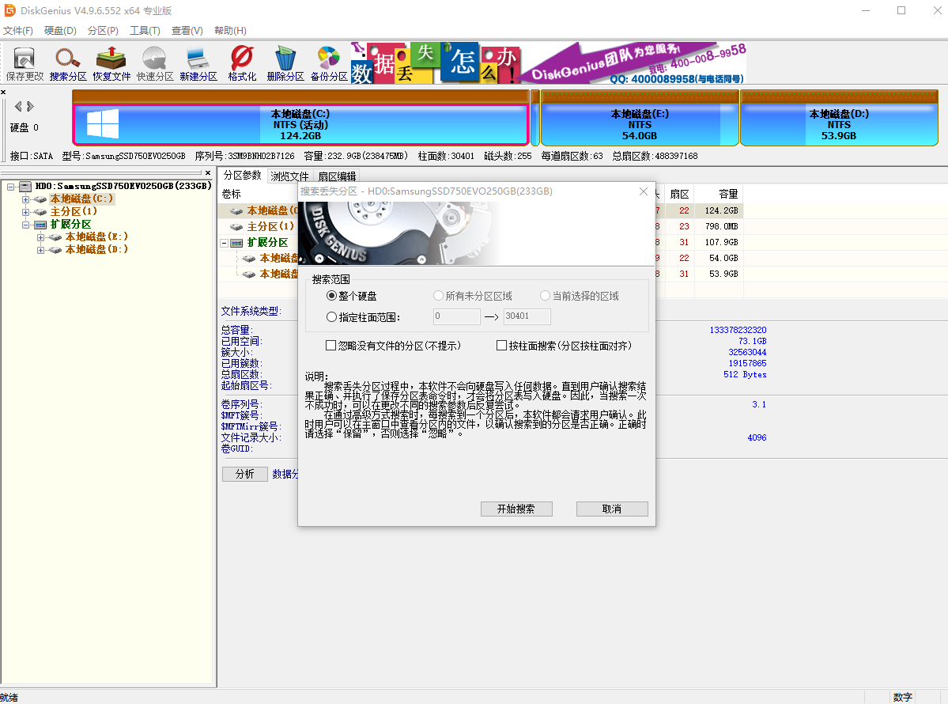This screenshot has height=704, width=948.
Task: Click the end cylinder field showing 30401
Action: pyautogui.click(x=527, y=316)
